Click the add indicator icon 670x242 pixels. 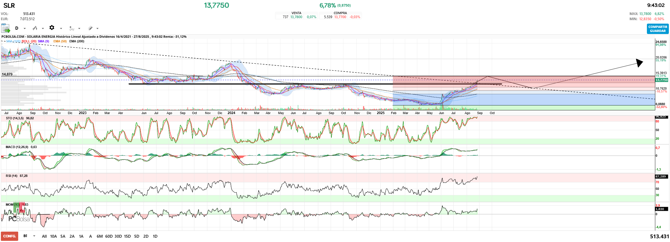[x=72, y=28]
